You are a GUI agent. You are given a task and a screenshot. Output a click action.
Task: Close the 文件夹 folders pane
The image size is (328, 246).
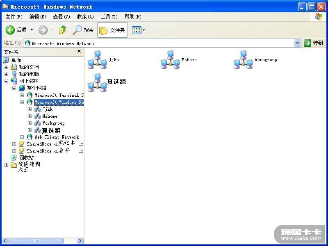[x=79, y=51]
